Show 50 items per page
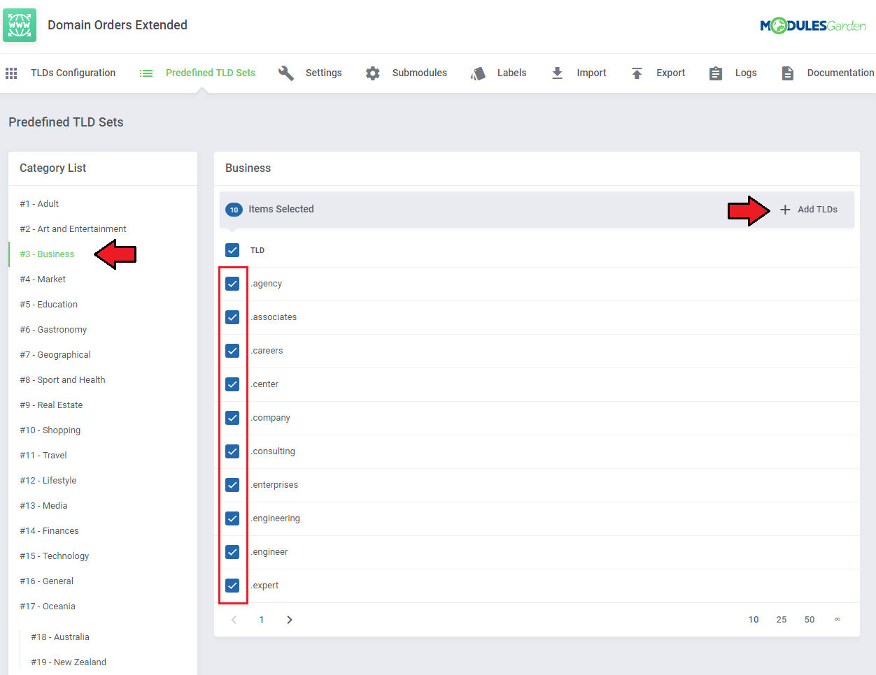The height and width of the screenshot is (675, 876). point(810,620)
